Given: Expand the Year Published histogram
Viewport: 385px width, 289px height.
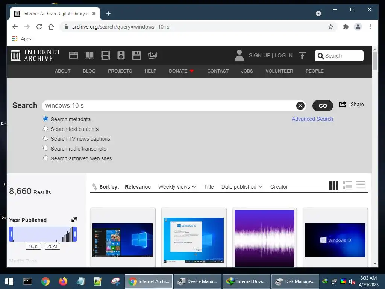Looking at the screenshot, I should click(x=74, y=220).
